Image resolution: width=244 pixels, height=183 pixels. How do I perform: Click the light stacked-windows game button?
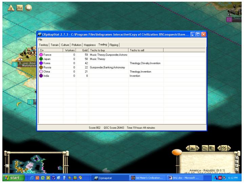[205, 148]
